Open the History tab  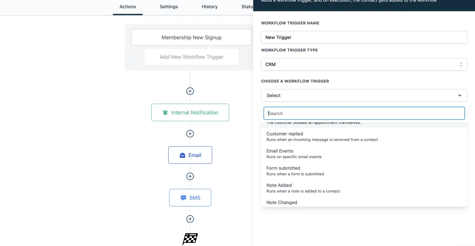click(x=209, y=7)
